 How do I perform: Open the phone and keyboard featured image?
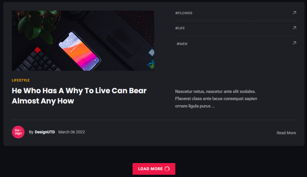(x=83, y=40)
